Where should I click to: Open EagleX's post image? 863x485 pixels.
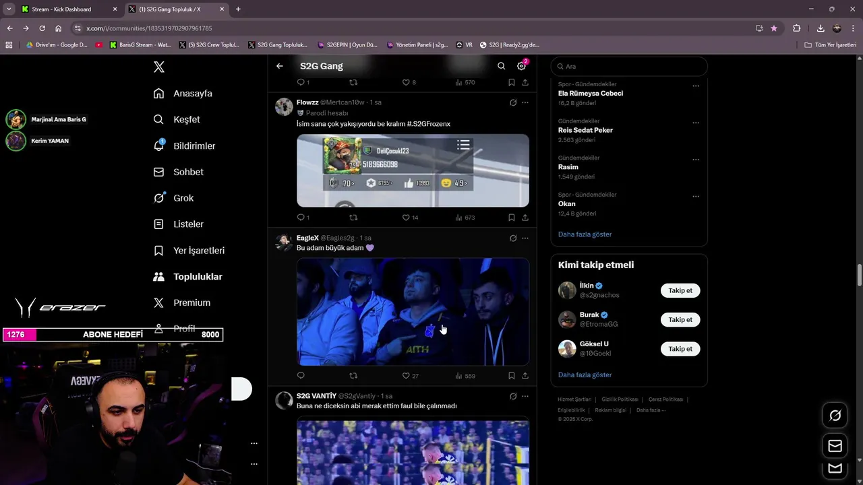[413, 312]
